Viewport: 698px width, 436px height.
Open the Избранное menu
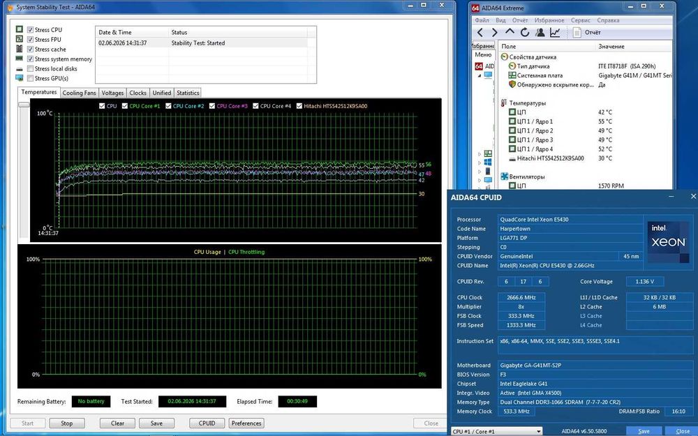pos(549,20)
